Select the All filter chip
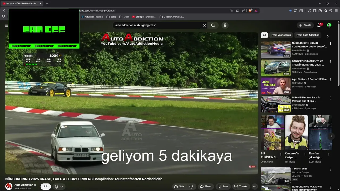The width and height of the screenshot is (340, 191). click(x=264, y=35)
